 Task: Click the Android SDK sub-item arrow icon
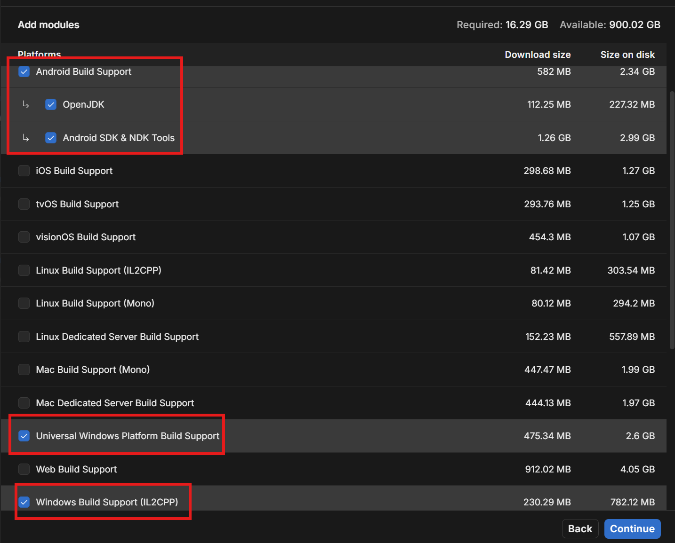[x=26, y=138]
